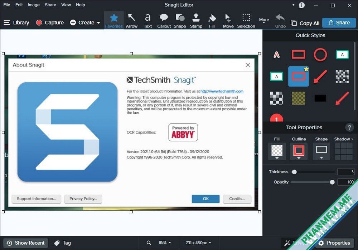Select the Callout tool
Image resolution: width=358 pixels, height=250 pixels.
coord(164,20)
